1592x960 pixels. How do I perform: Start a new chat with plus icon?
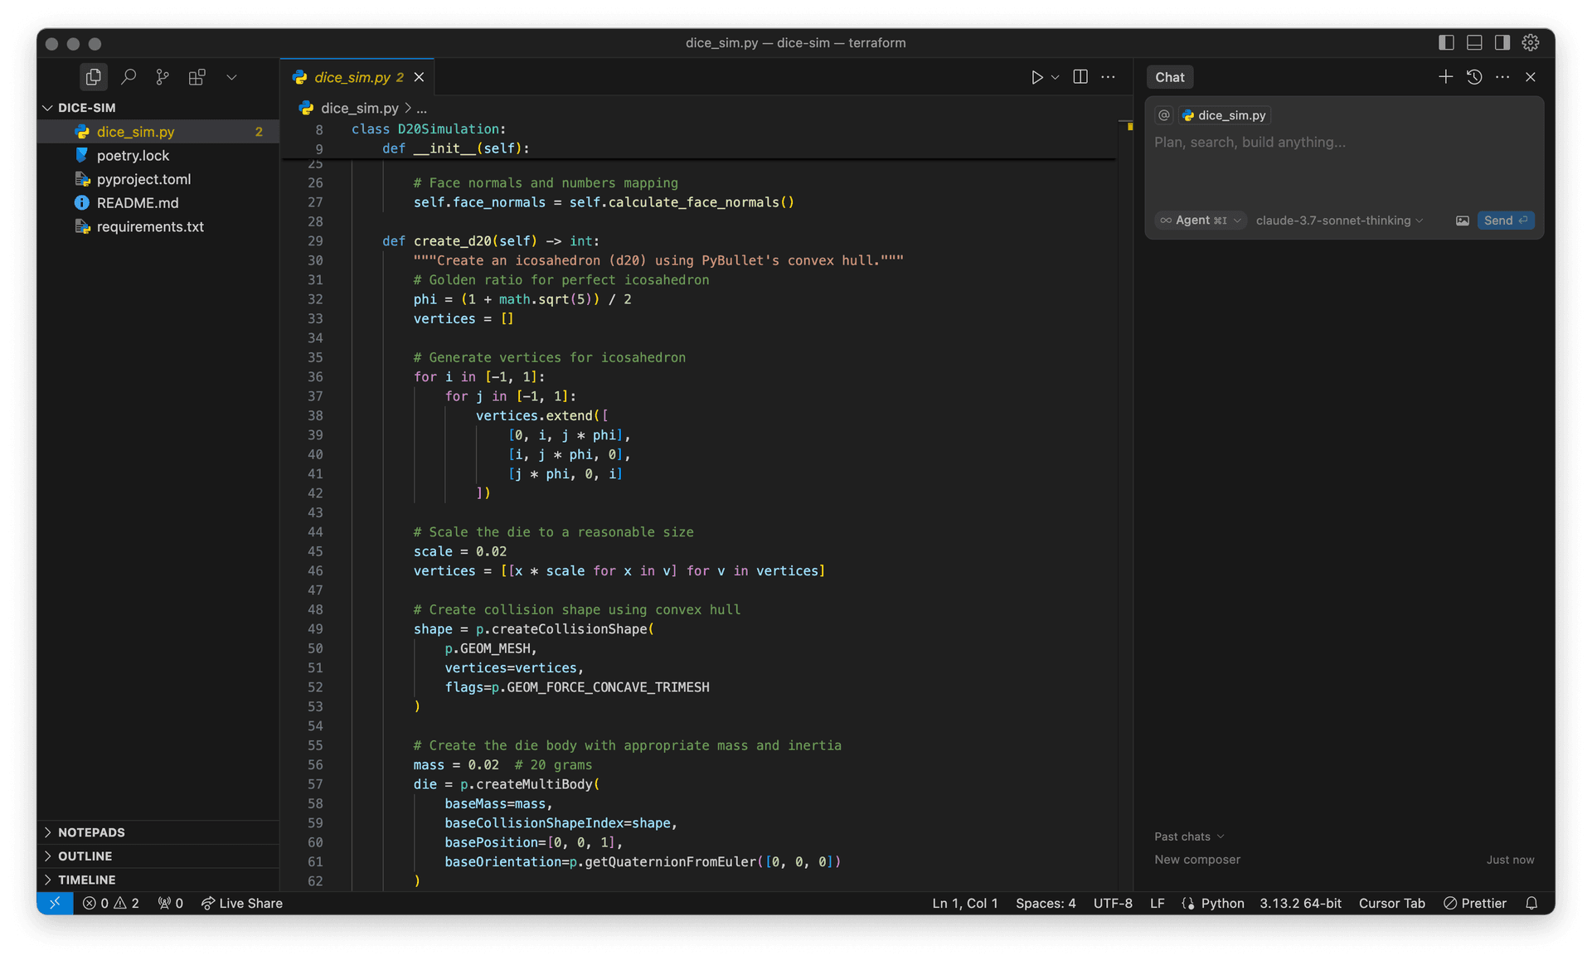[x=1445, y=77]
